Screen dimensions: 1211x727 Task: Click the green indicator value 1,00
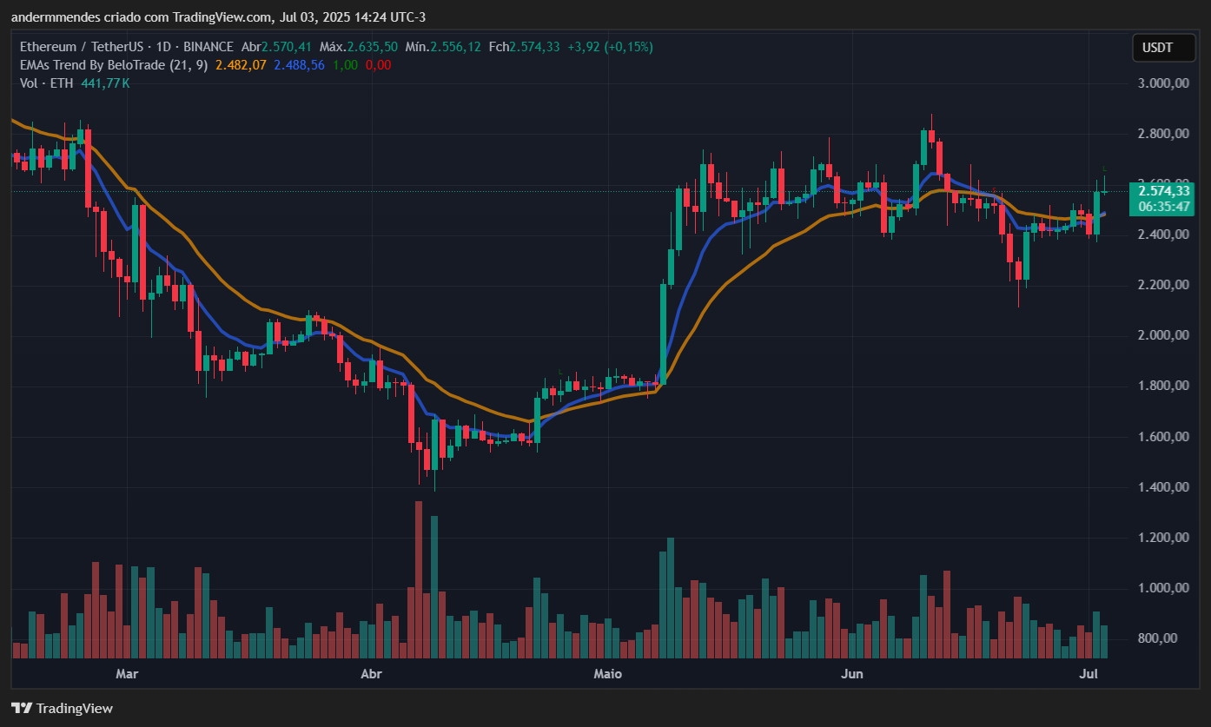coord(346,65)
